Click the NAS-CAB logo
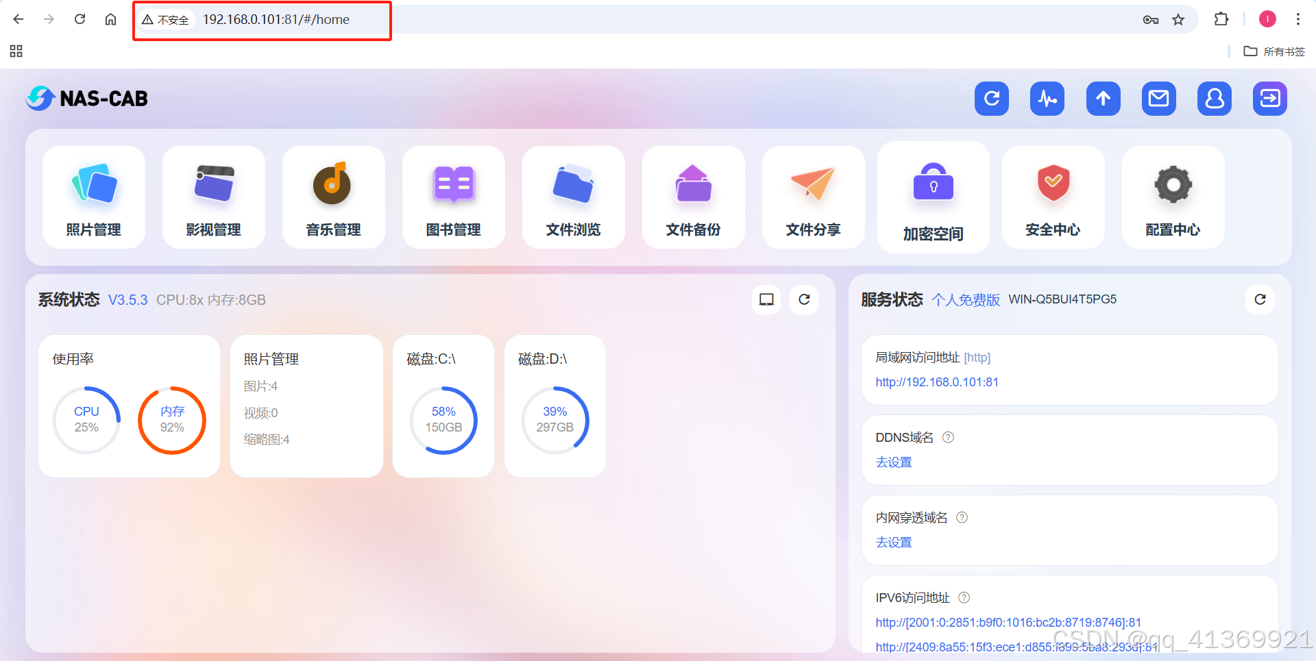Viewport: 1316px width, 661px height. pos(87,99)
